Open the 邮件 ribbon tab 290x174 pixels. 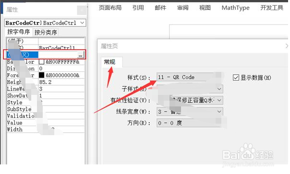click(160, 8)
